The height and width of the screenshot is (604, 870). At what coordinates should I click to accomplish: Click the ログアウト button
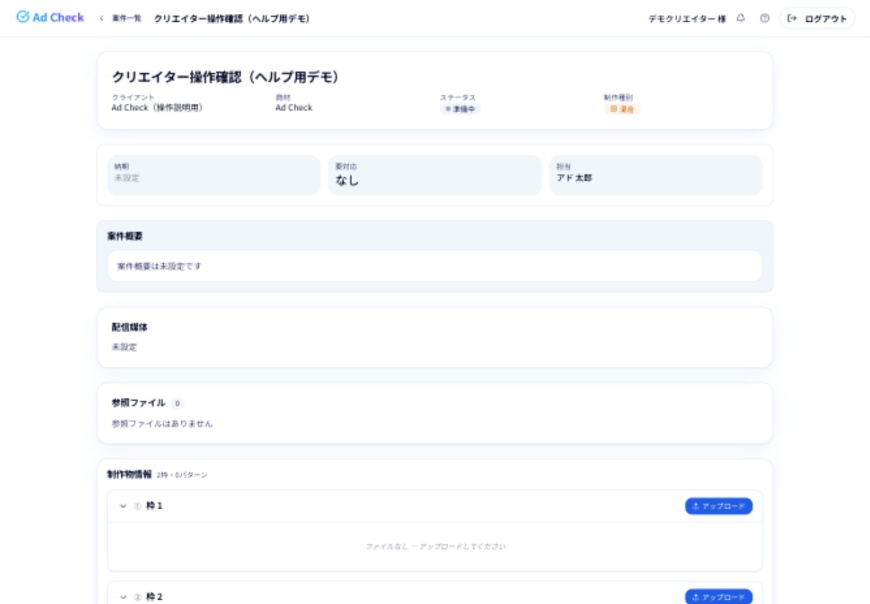(817, 18)
